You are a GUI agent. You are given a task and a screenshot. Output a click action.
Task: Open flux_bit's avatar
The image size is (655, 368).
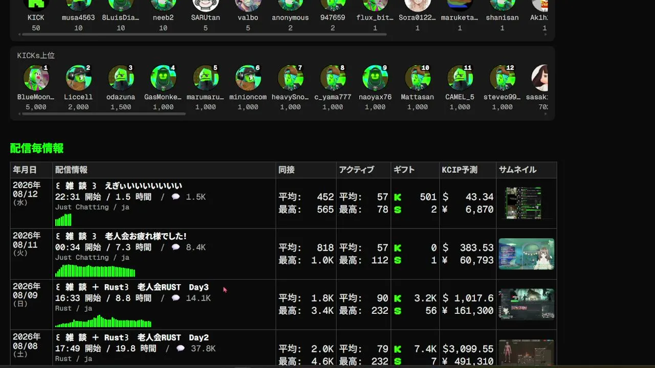(375, 5)
